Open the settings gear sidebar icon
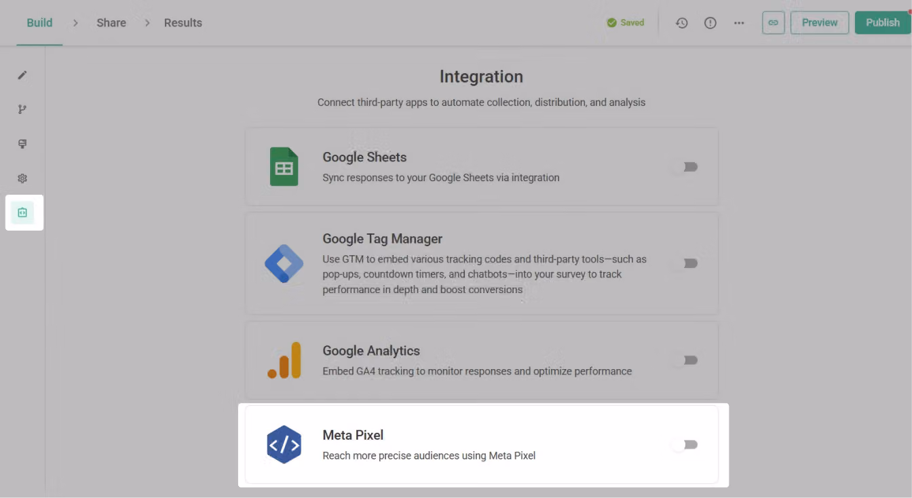The width and height of the screenshot is (912, 498). point(22,178)
